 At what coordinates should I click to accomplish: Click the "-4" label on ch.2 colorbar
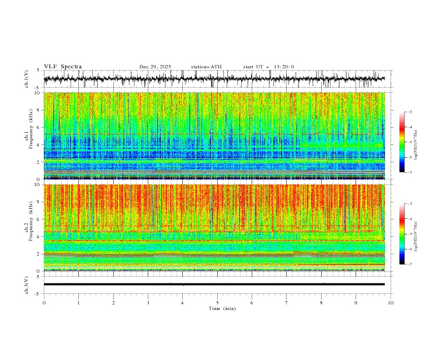point(409,219)
